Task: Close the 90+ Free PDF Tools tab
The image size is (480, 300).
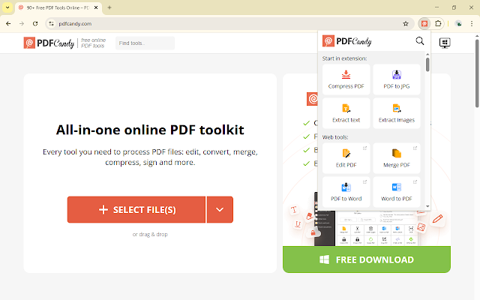Action: (x=96, y=7)
